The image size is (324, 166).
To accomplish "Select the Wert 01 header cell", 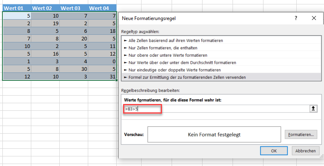I will 17,8.
